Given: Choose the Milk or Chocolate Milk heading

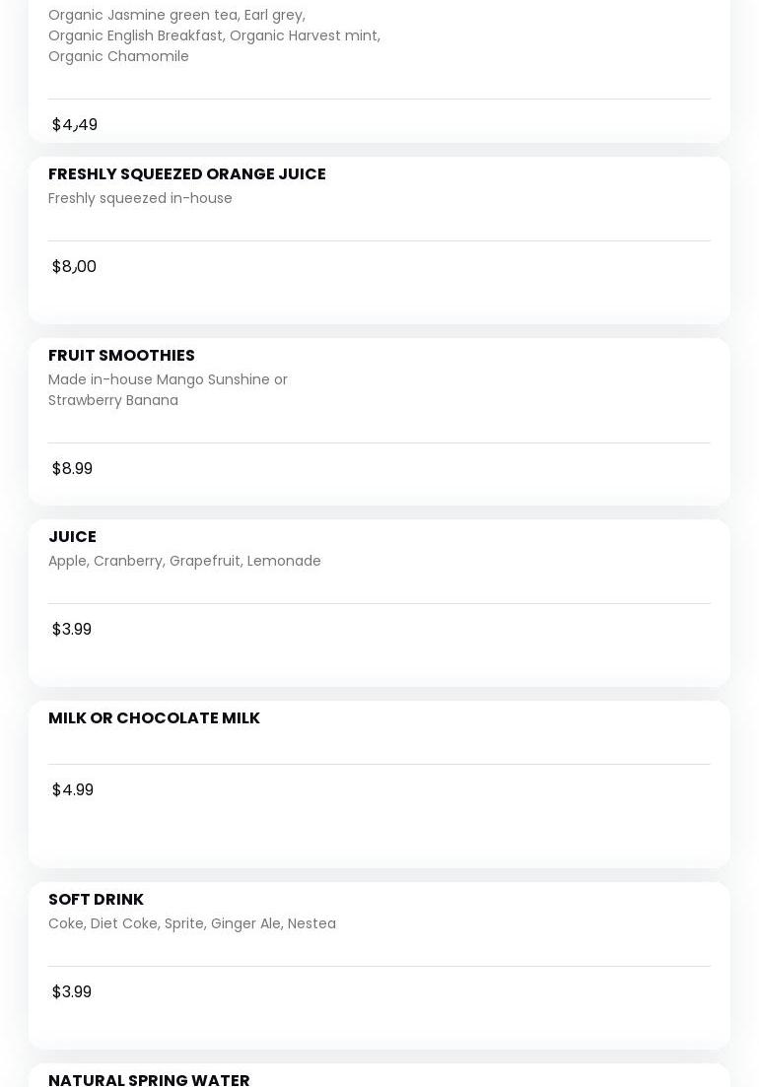Looking at the screenshot, I should (154, 718).
